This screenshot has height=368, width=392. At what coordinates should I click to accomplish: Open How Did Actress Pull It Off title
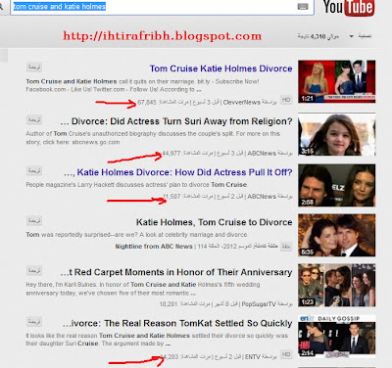[178, 172]
